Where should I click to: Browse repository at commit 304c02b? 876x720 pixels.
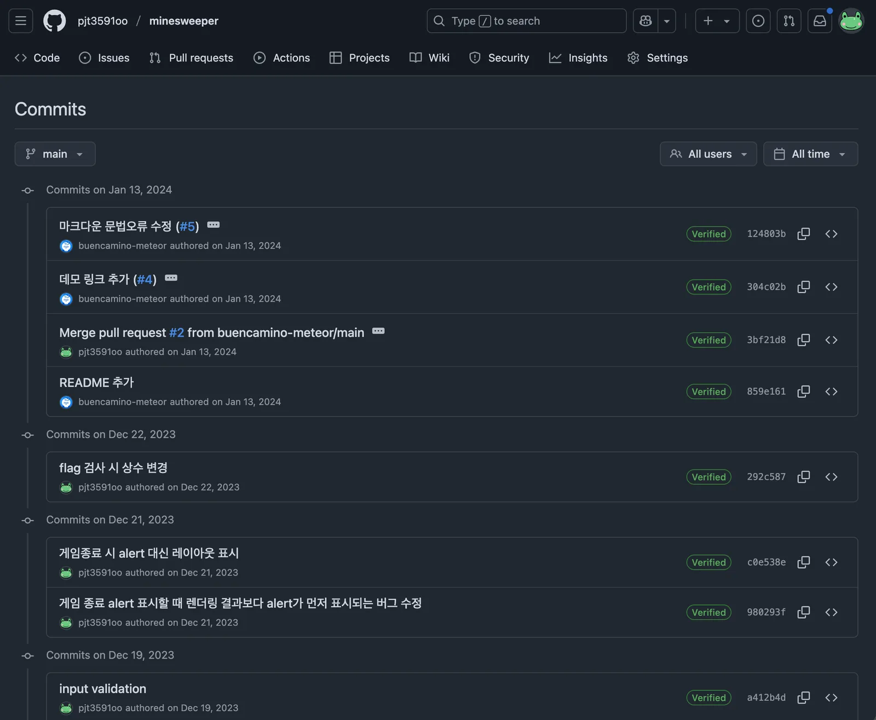(x=831, y=287)
